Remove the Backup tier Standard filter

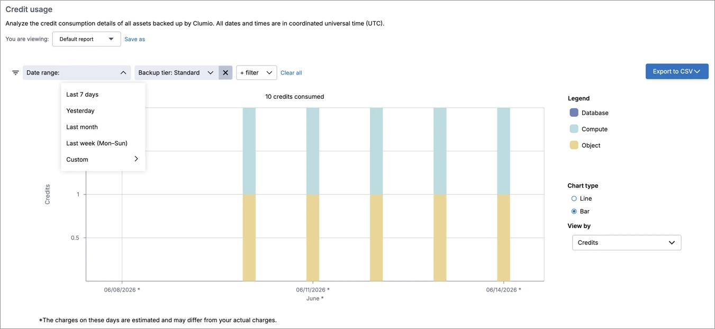tap(225, 73)
